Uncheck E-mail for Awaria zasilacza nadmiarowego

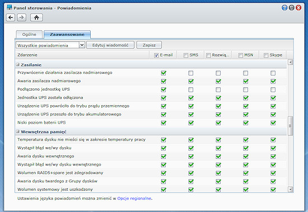tap(164, 81)
